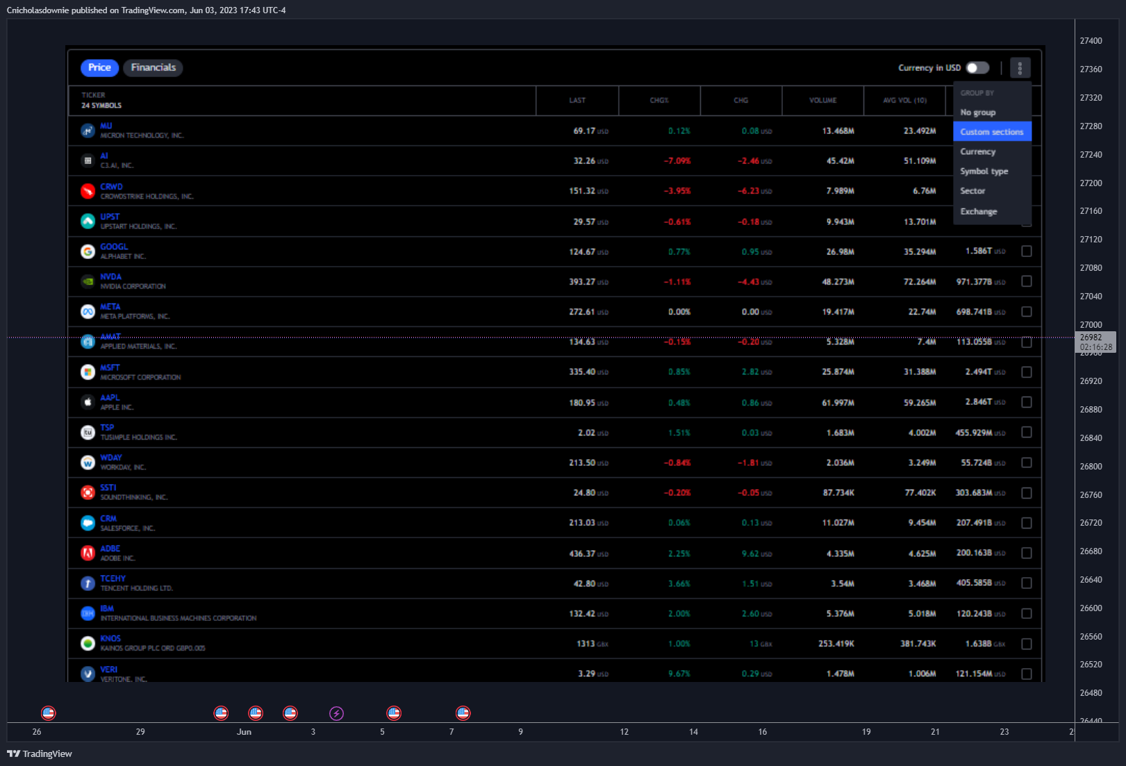The height and width of the screenshot is (766, 1126).
Task: Click KNOS volume 253.419K
Action: pos(836,644)
